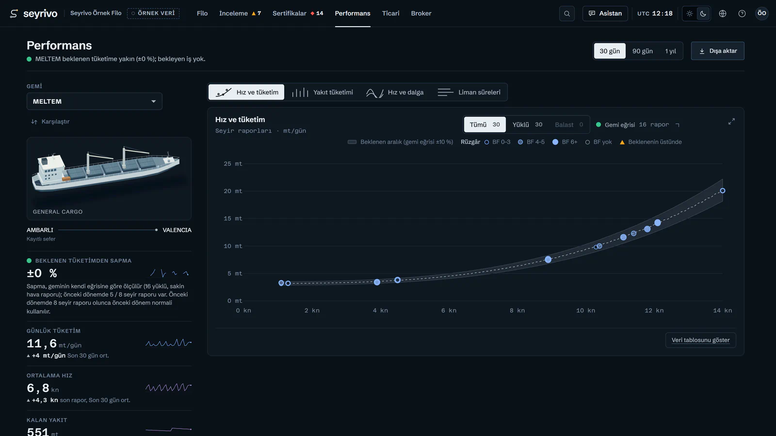
Task: Open the help question mark icon
Action: tap(742, 14)
